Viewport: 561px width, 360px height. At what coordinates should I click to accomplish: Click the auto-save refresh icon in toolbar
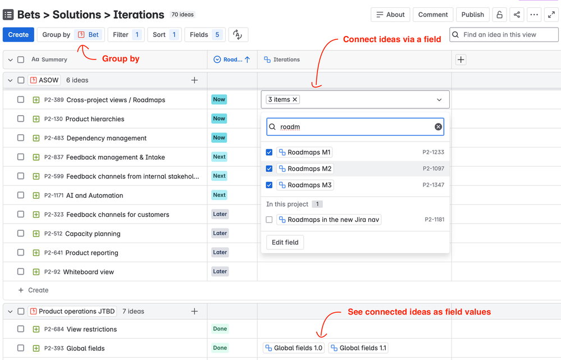click(238, 35)
